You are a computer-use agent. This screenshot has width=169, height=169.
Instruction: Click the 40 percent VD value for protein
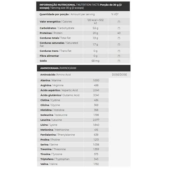tap(119, 33)
